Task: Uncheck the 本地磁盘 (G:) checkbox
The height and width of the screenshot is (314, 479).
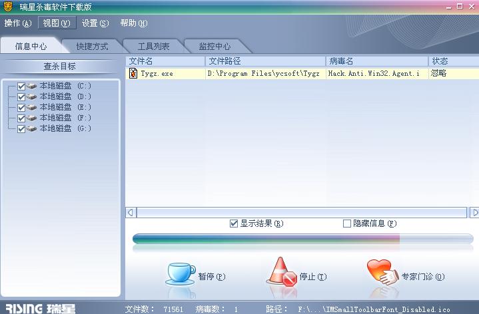Action: (x=21, y=129)
